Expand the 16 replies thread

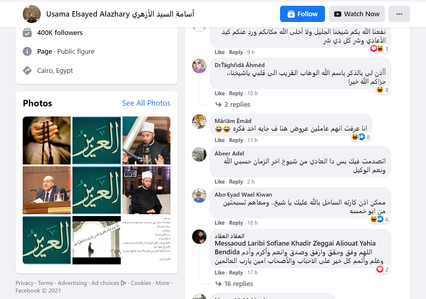(234, 284)
